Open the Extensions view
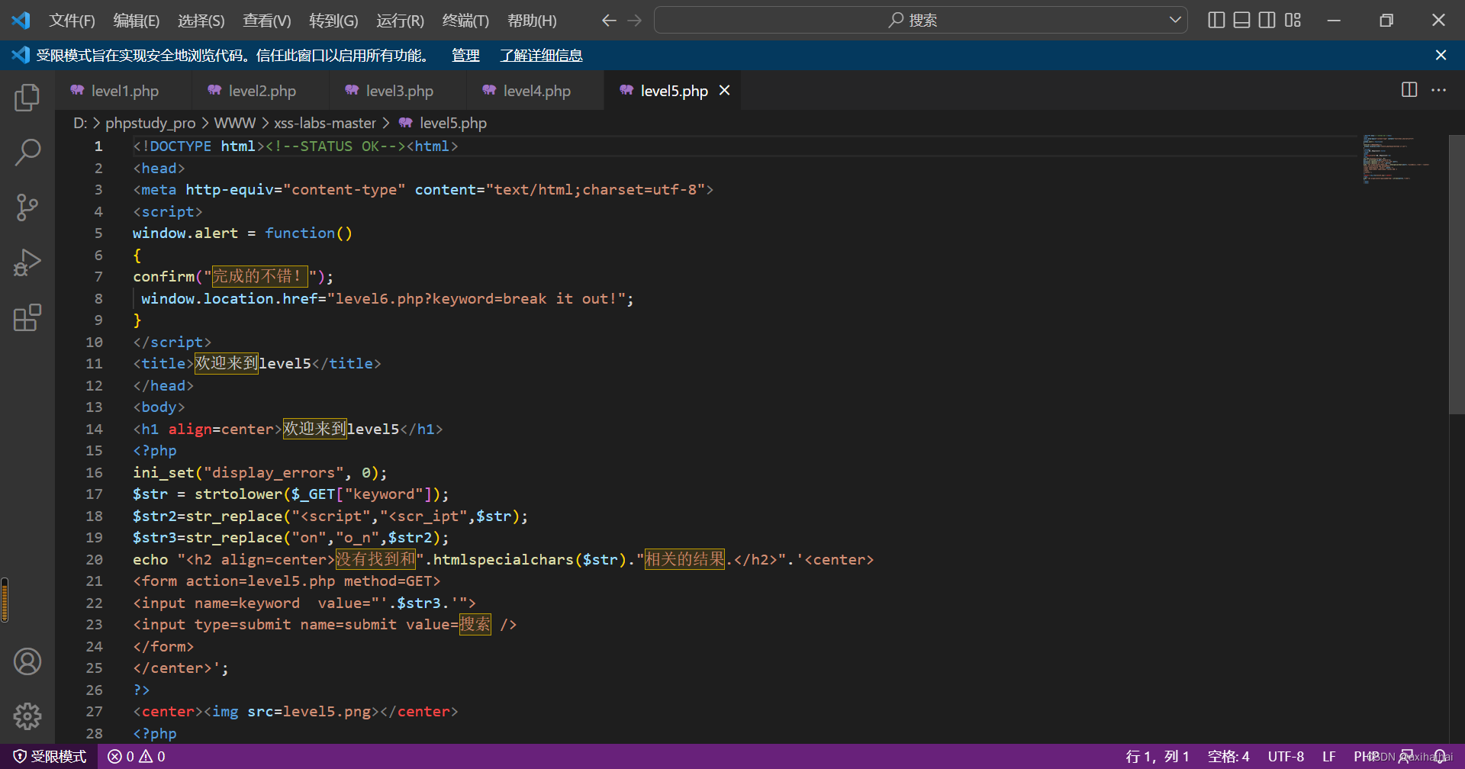This screenshot has height=769, width=1465. [27, 317]
